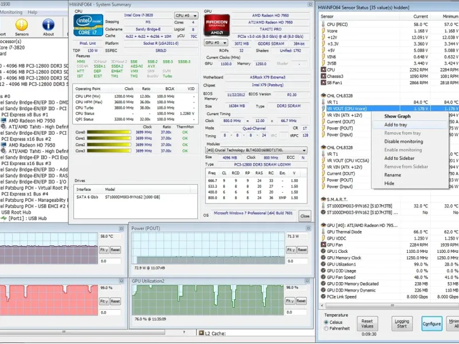Click the Sensors lightning bolt icon
The image size is (459, 344).
[x=21, y=24]
